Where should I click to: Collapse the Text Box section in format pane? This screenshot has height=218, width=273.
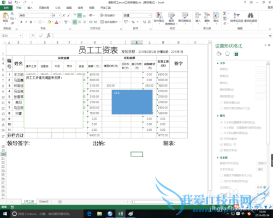(218, 158)
